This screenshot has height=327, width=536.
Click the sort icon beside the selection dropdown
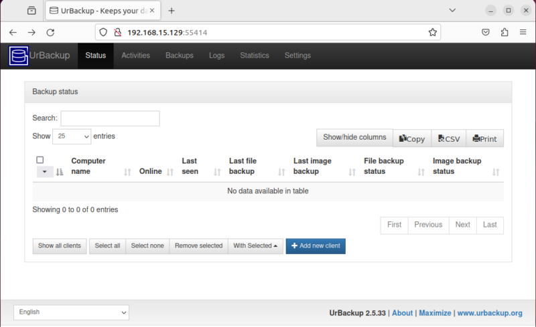(x=60, y=172)
